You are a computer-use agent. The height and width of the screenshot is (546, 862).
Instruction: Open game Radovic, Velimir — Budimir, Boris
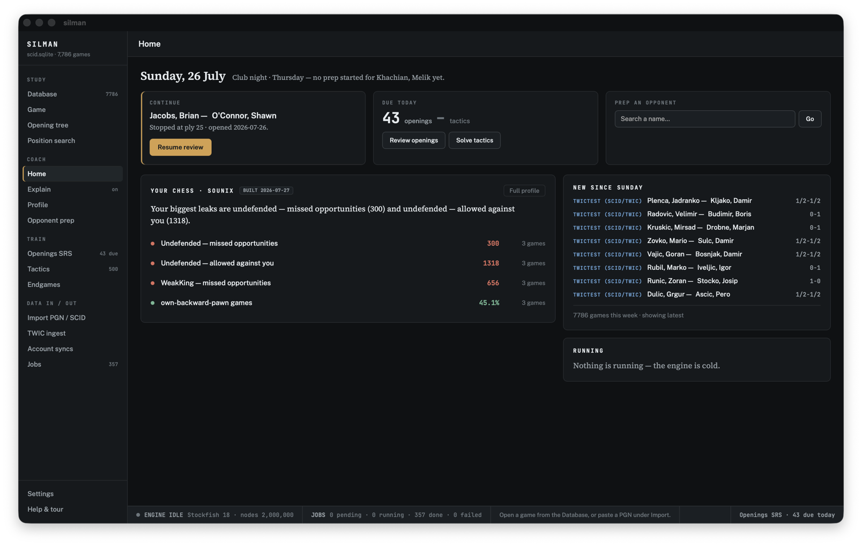click(696, 214)
